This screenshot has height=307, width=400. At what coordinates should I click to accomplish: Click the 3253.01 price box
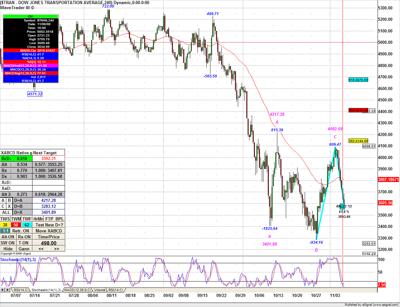(369, 243)
